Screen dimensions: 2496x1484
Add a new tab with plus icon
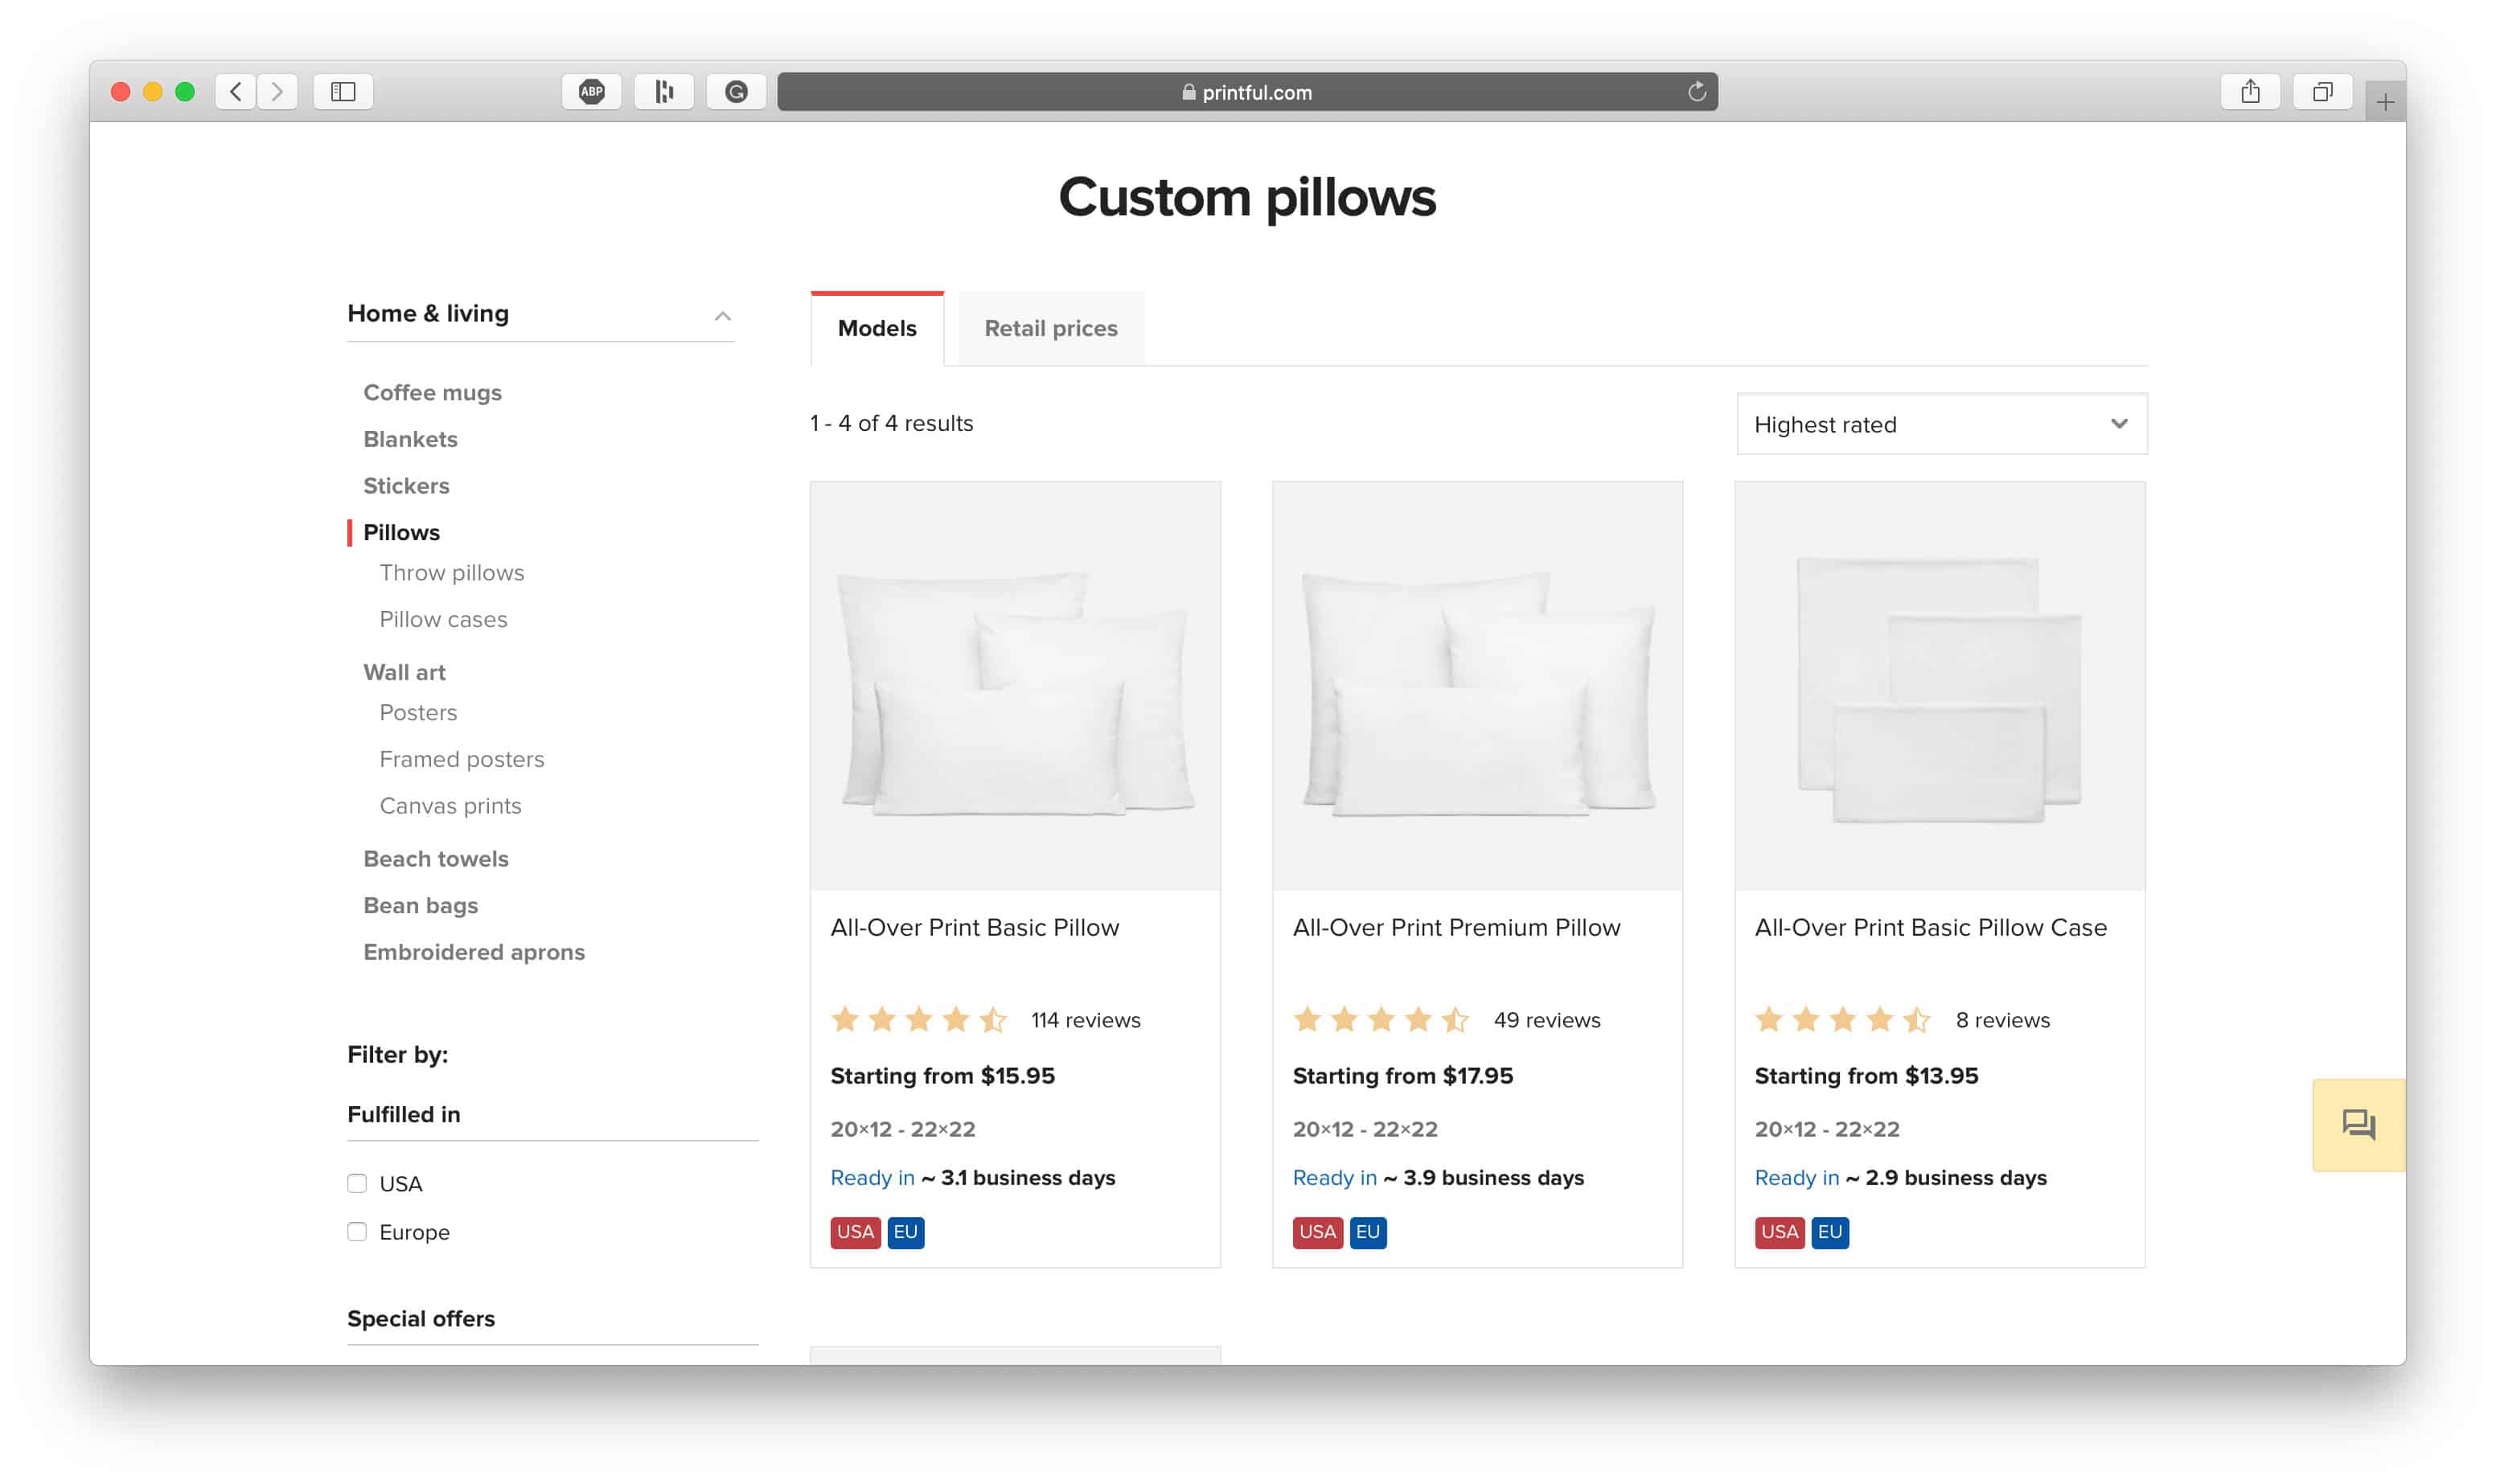2385,102
